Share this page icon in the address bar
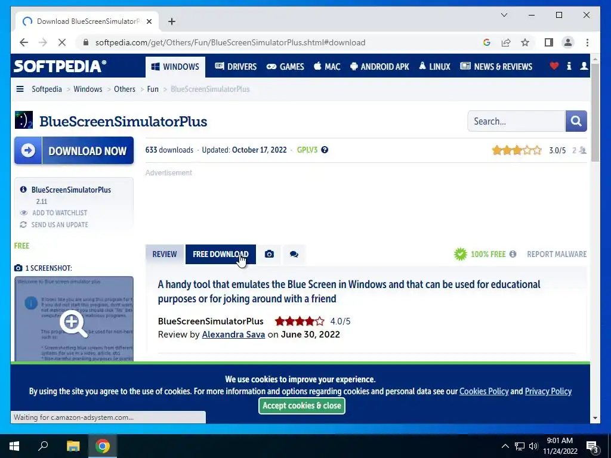 click(x=506, y=42)
